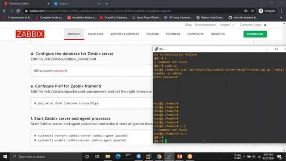Click the PuTTY icon in terminal title bar
The width and height of the screenshot is (286, 161).
[156, 49]
